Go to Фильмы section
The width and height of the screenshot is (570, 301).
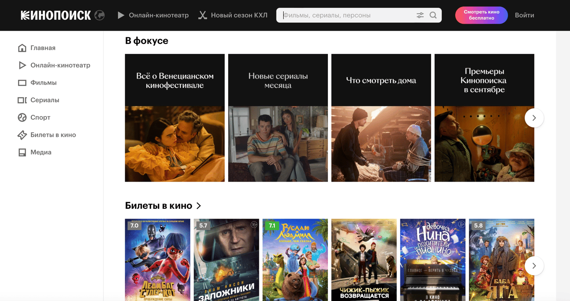click(x=44, y=82)
